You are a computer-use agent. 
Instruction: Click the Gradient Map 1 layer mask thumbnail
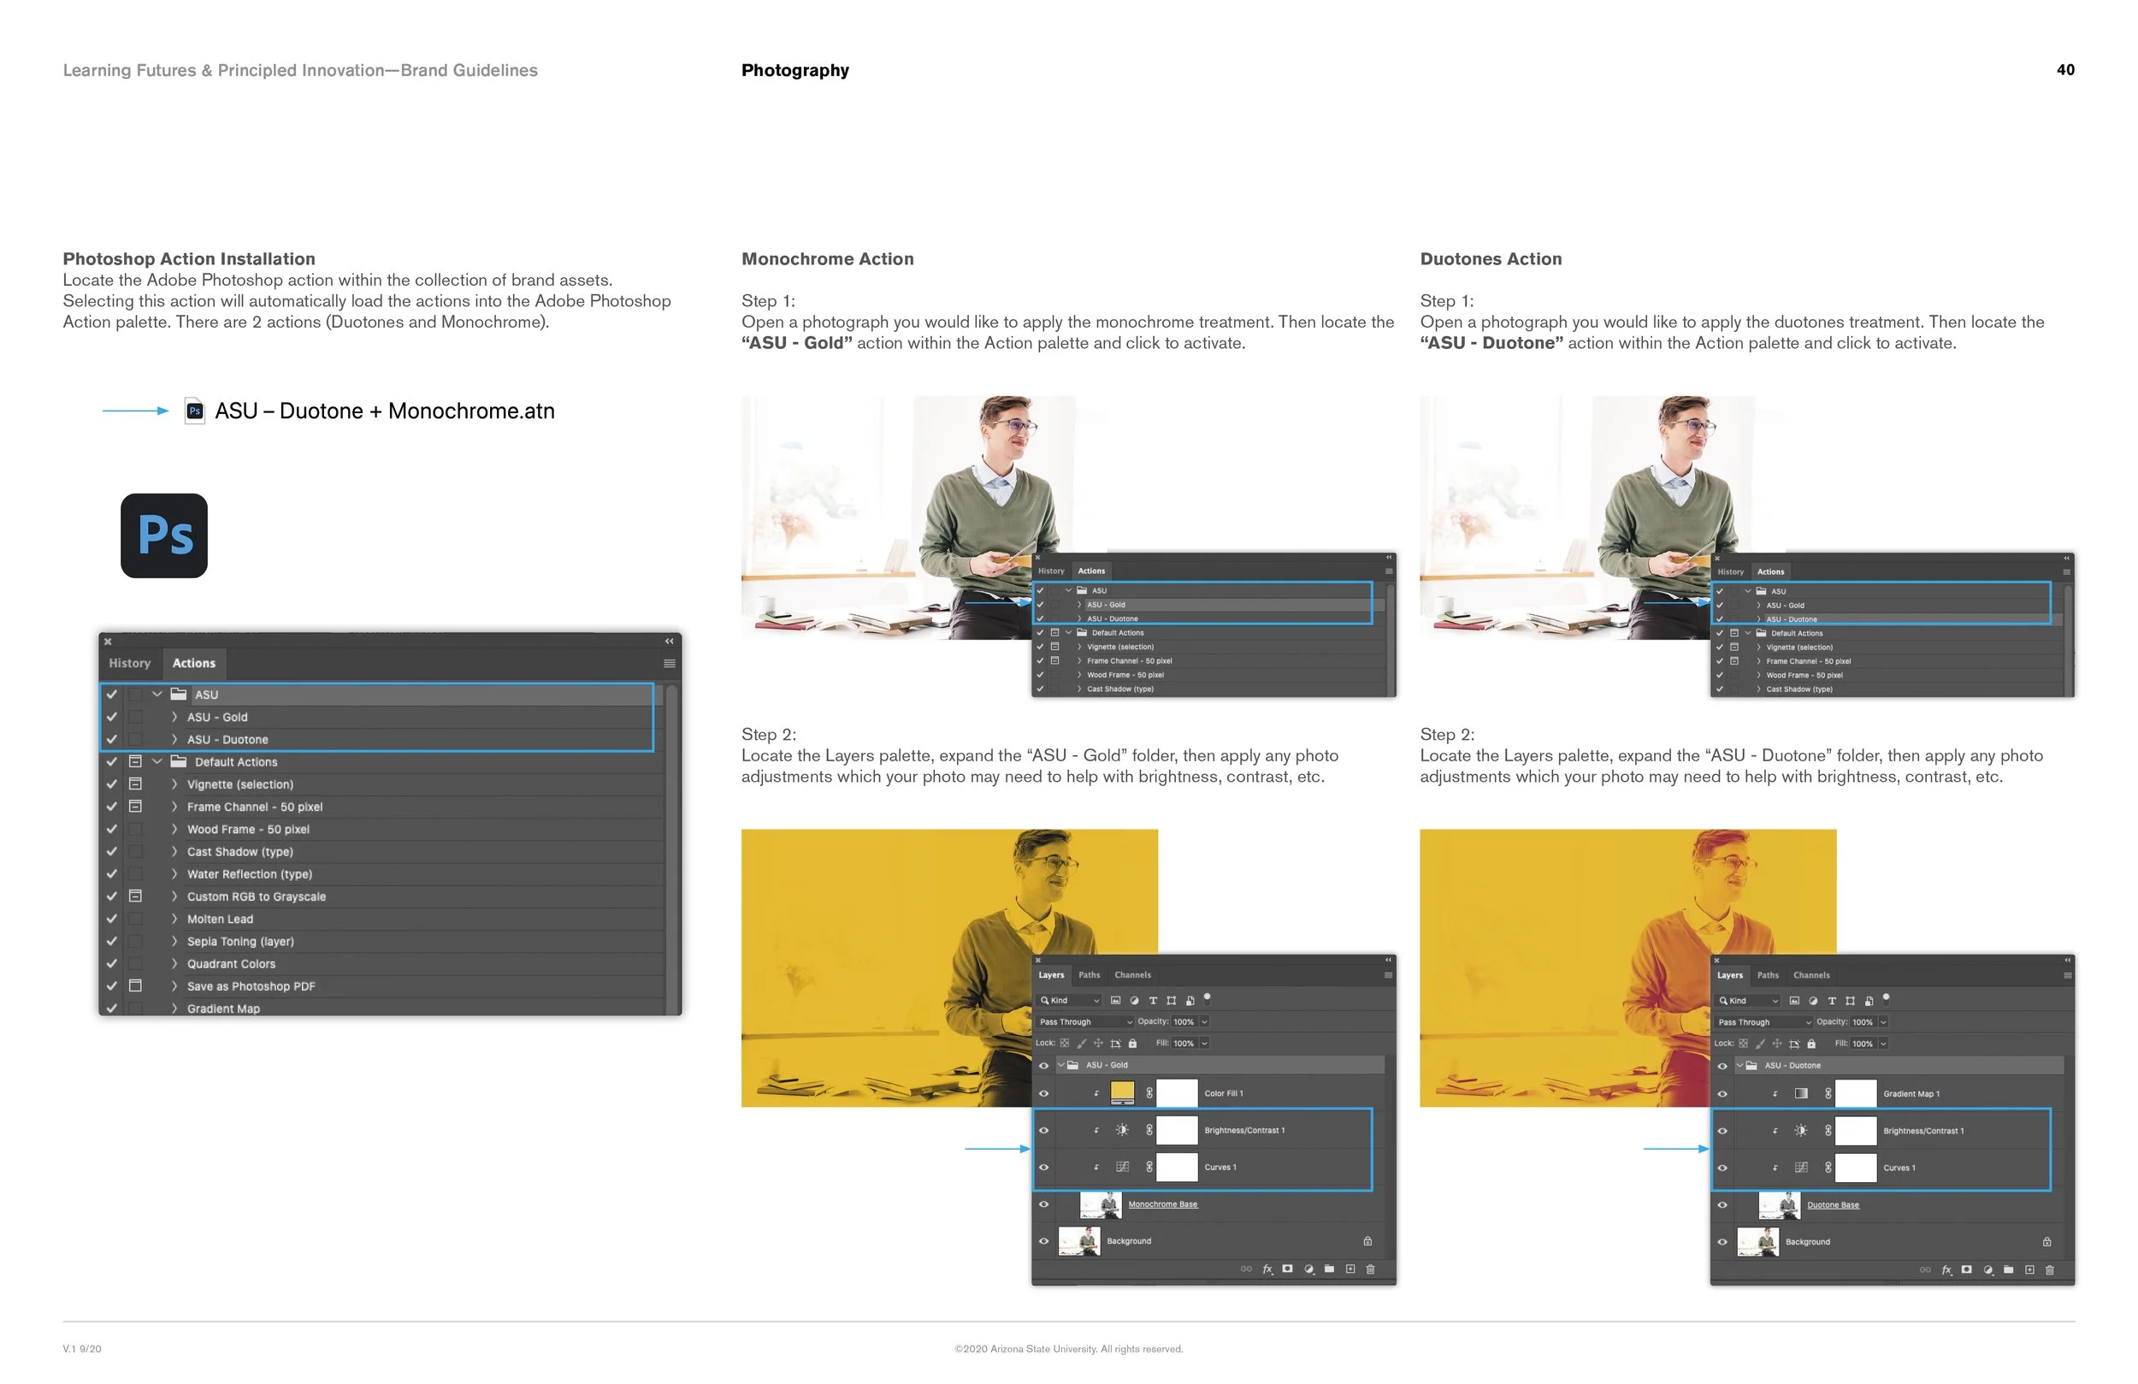1855,1094
